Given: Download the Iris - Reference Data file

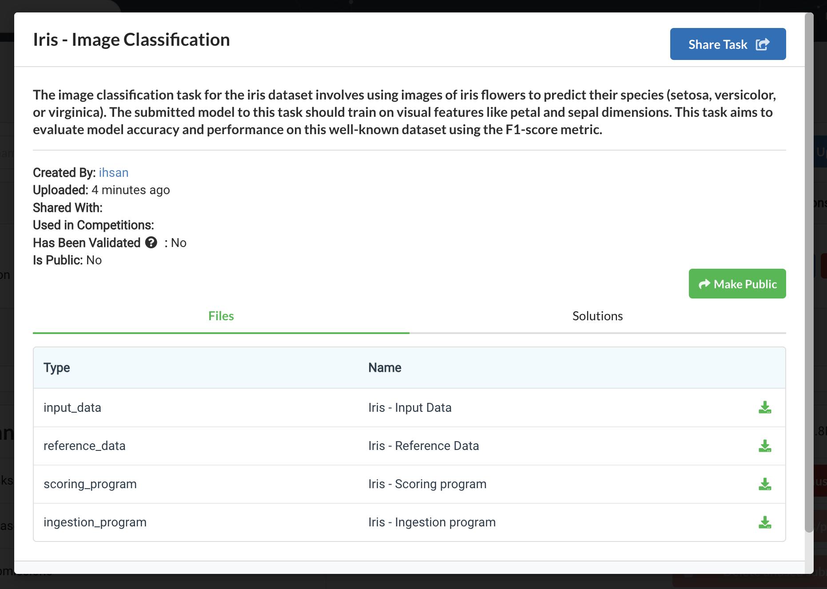Looking at the screenshot, I should pos(764,446).
